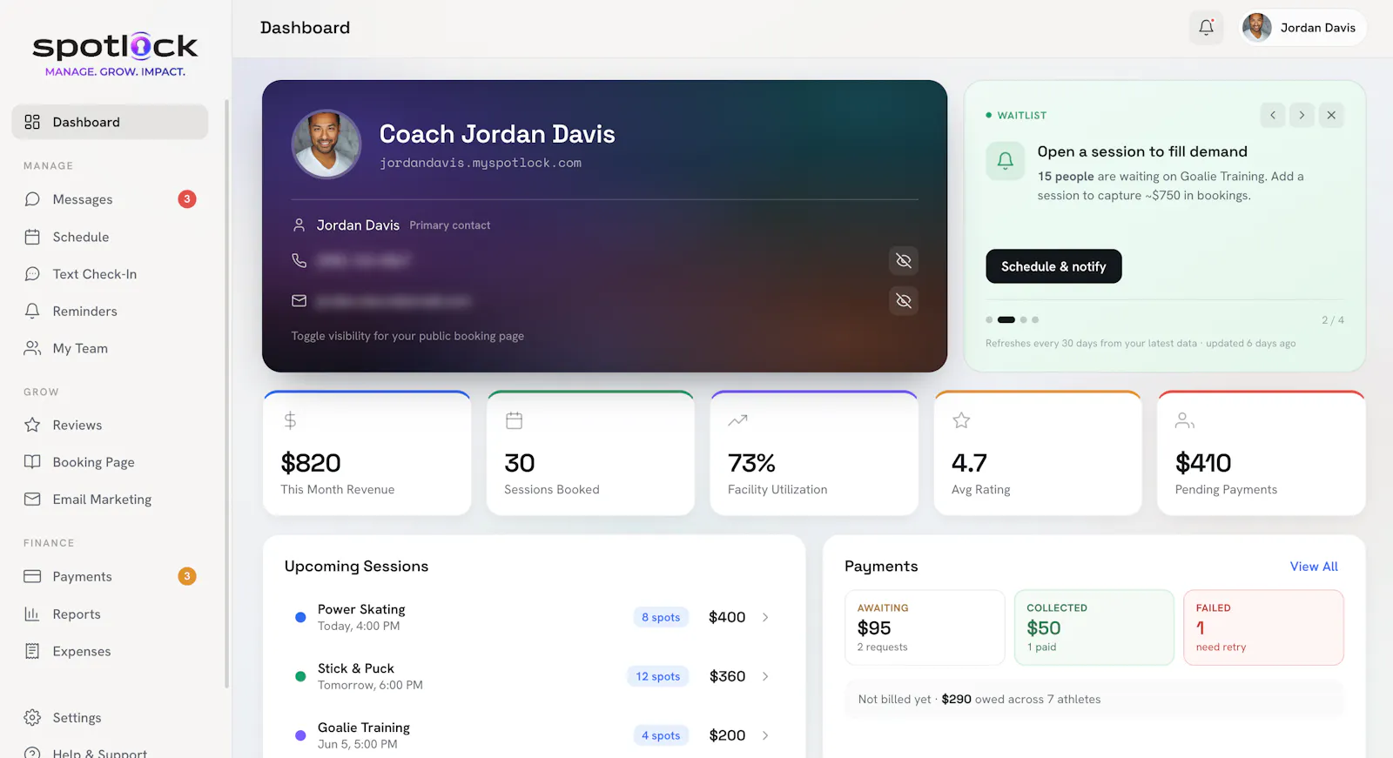Open Dashboard in the sidebar
Image resolution: width=1393 pixels, height=758 pixels.
110,122
